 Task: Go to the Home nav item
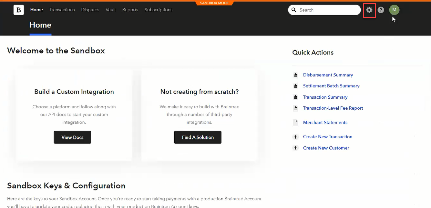click(36, 10)
